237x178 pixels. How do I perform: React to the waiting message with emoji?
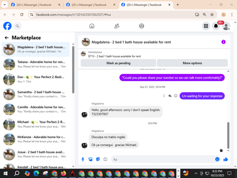[175, 96]
